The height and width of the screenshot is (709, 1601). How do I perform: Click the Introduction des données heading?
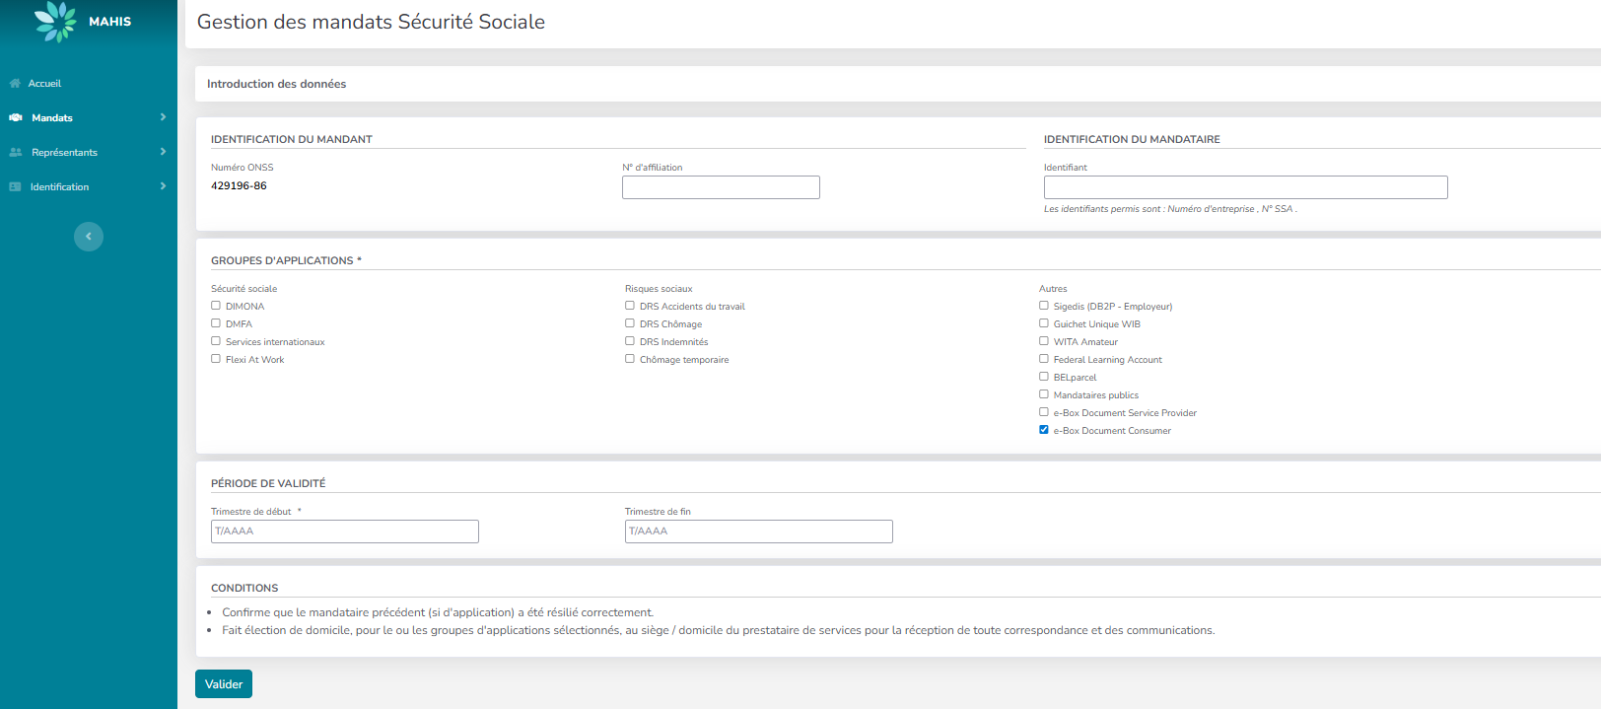click(276, 84)
